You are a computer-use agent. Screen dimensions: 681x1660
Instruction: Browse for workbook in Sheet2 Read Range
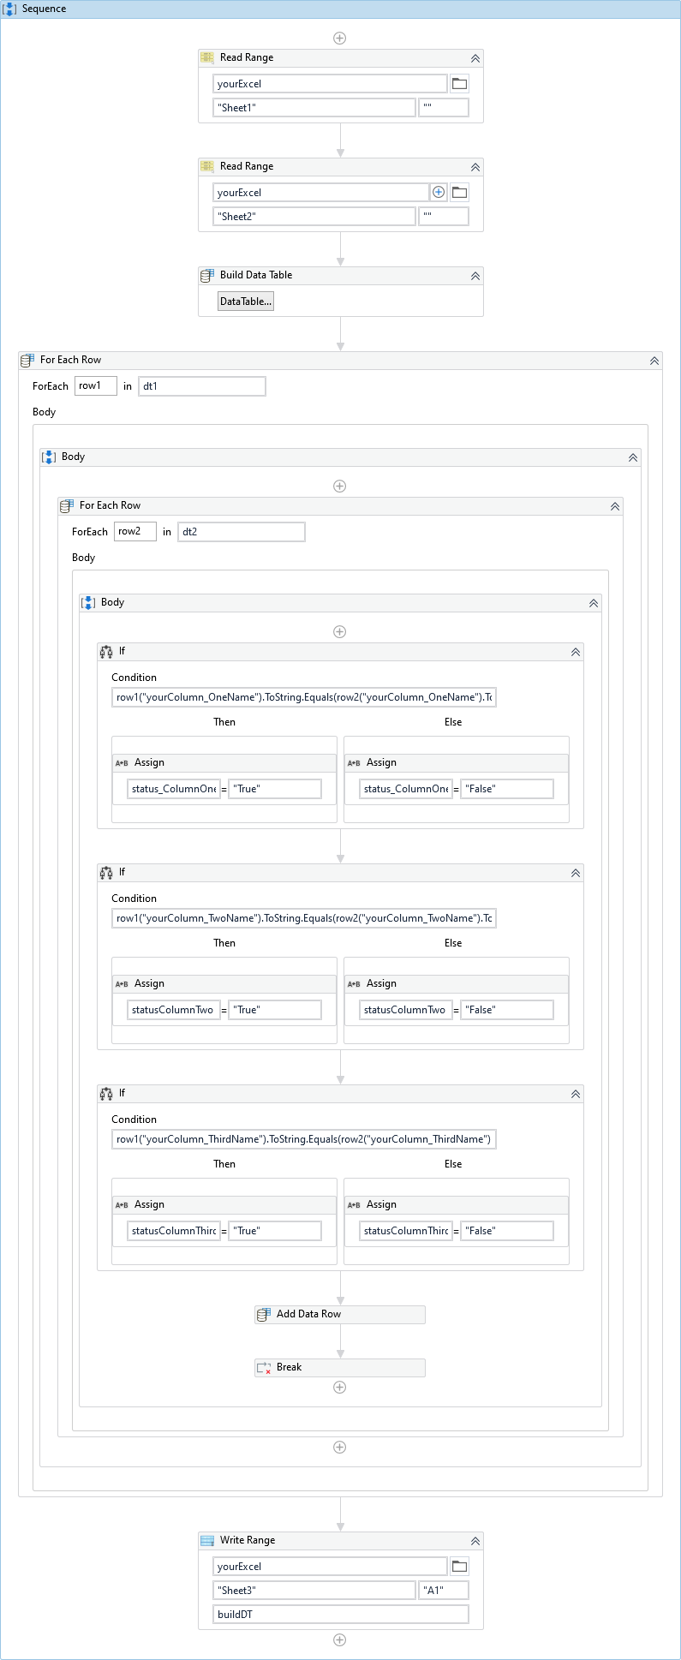460,193
